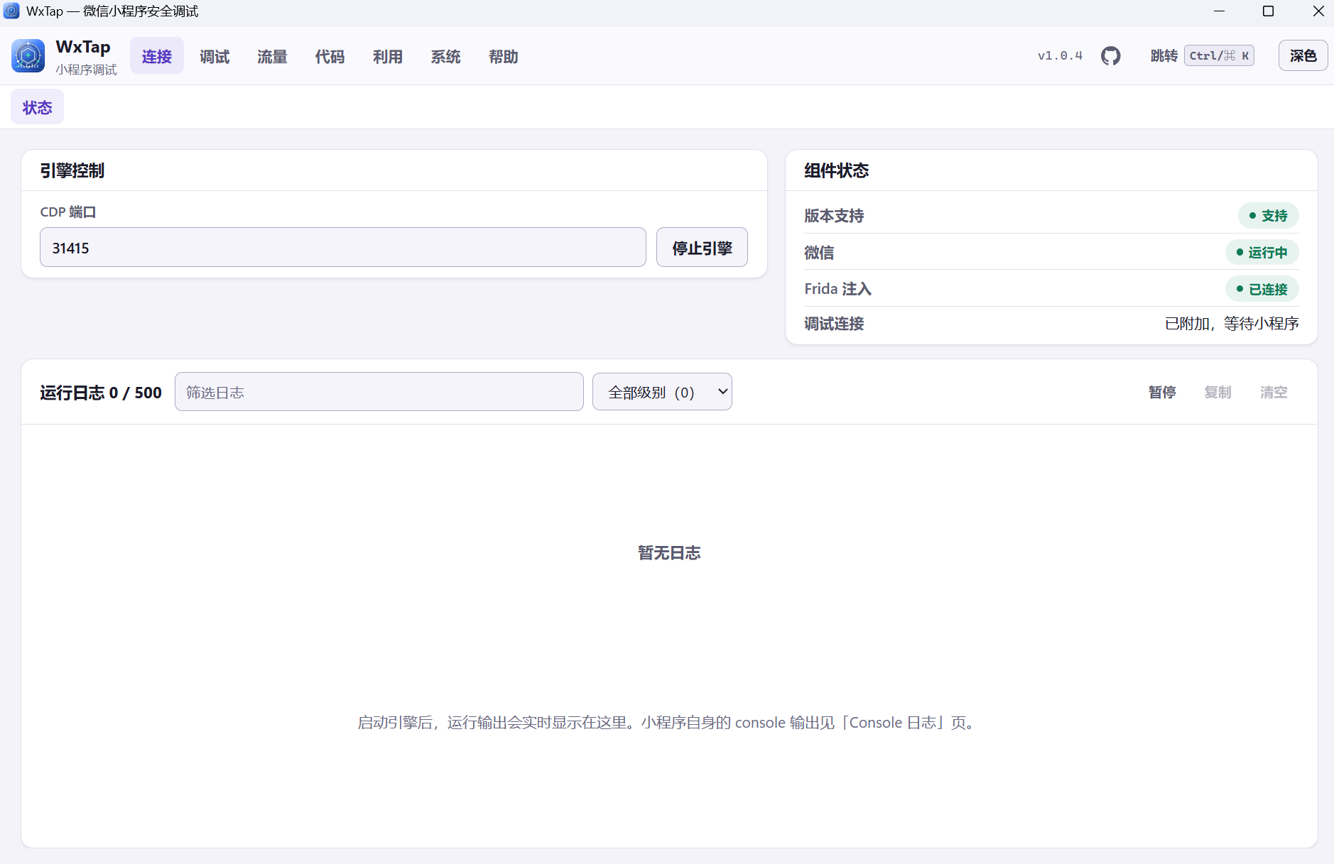Click the 运行日志 0 / 500 counter

pyautogui.click(x=101, y=393)
